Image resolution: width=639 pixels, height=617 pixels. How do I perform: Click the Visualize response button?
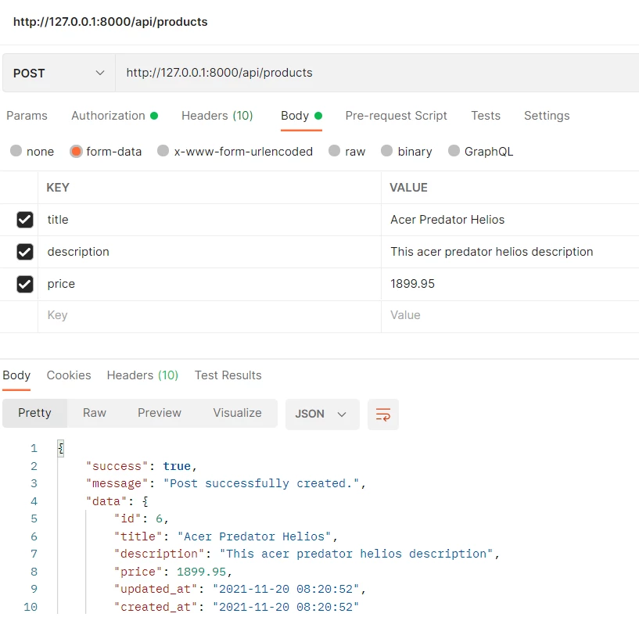(x=237, y=413)
